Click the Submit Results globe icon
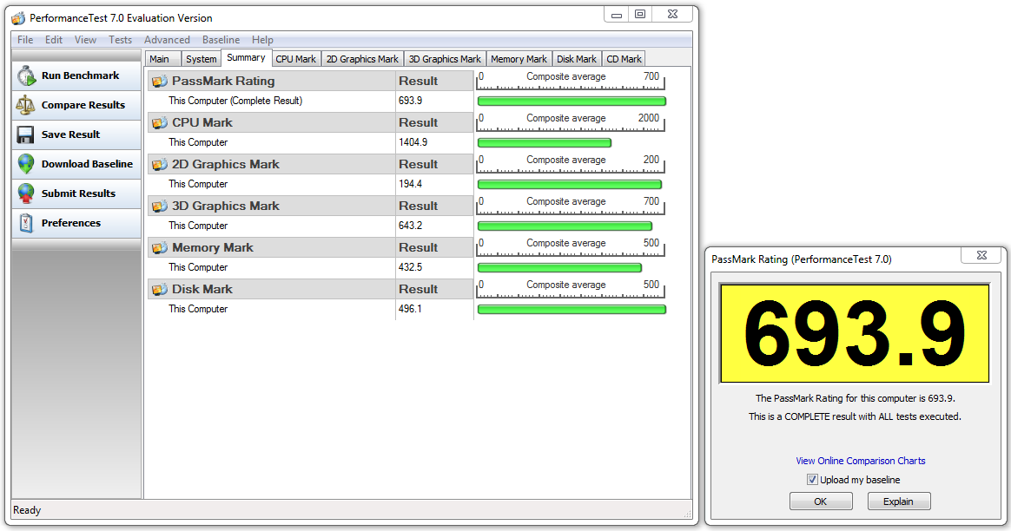 pos(26,193)
